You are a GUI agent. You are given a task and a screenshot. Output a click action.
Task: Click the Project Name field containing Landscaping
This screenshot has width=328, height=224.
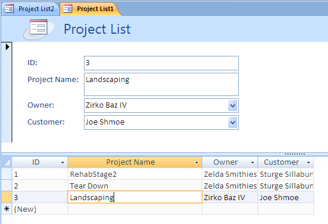[161, 84]
